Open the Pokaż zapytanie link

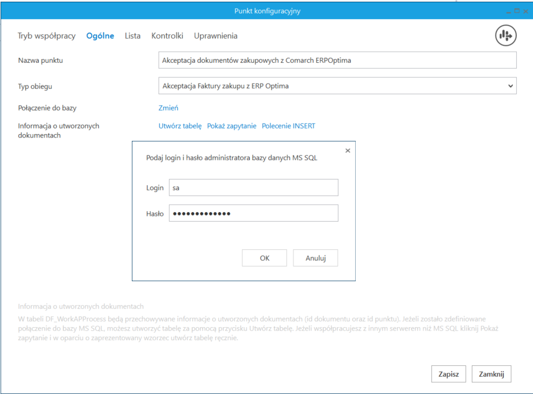[x=232, y=126]
